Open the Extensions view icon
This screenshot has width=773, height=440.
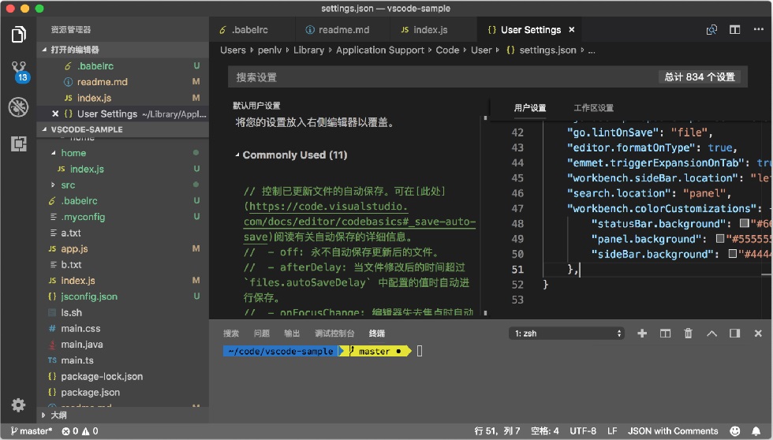pos(19,144)
